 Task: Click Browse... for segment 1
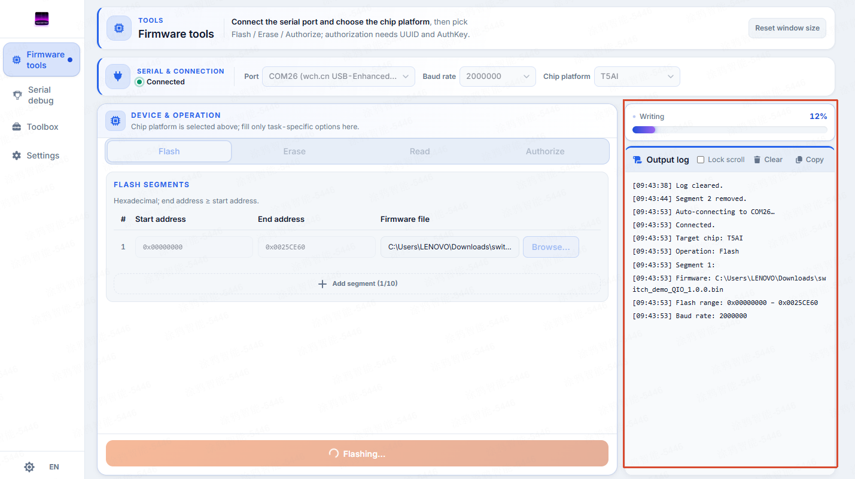pyautogui.click(x=551, y=247)
